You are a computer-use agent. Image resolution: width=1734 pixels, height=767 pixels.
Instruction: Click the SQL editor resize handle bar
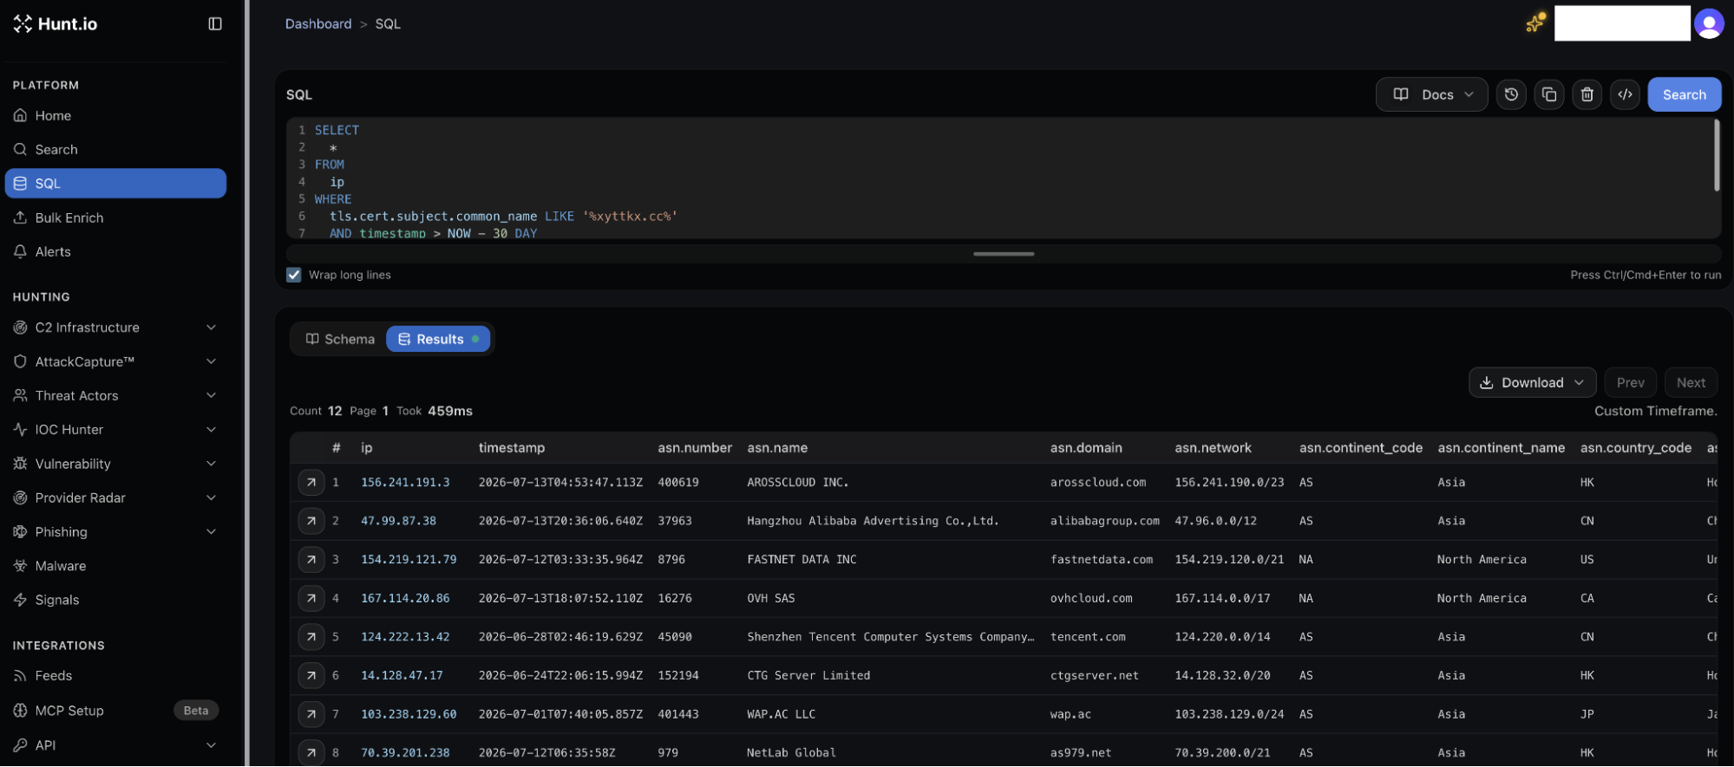tap(1004, 254)
